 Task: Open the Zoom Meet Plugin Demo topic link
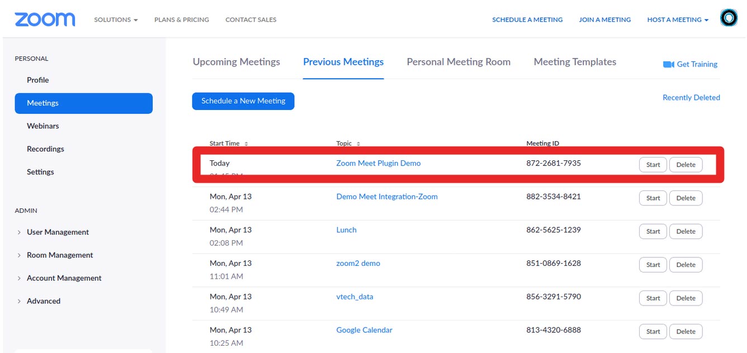coord(379,163)
